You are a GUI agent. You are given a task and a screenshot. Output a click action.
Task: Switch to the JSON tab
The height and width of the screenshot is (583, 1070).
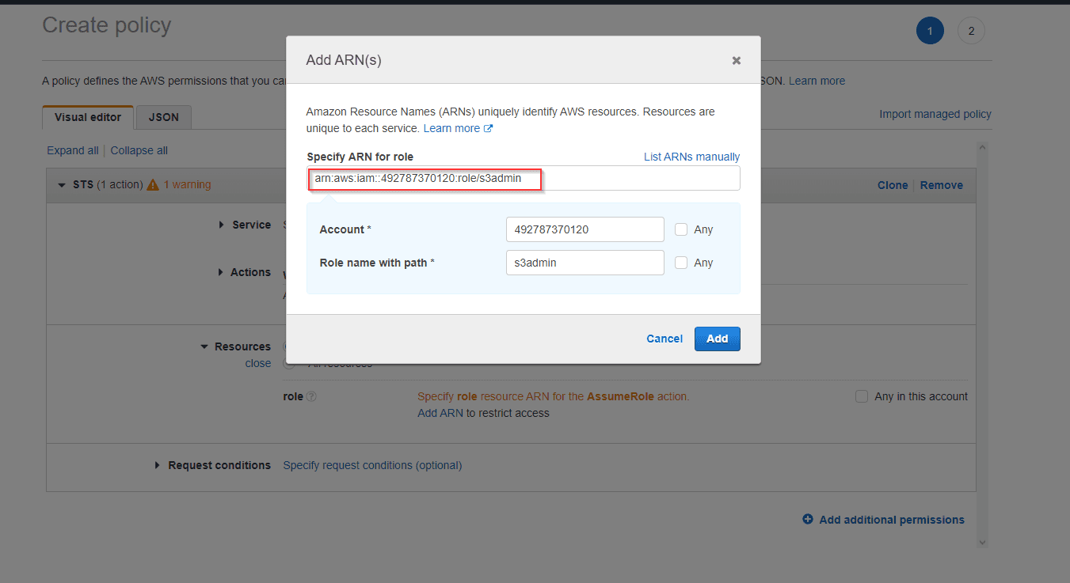164,117
